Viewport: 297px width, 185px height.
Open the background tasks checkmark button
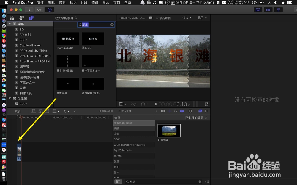pyautogui.click(x=50, y=10)
